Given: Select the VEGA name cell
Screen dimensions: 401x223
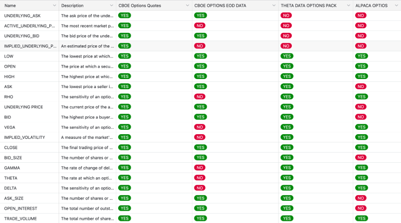Looking at the screenshot, I should point(30,127).
